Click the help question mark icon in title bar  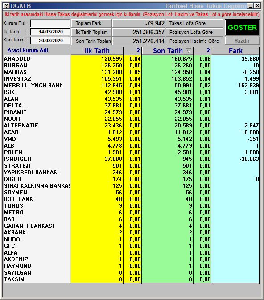[x=6, y=6]
